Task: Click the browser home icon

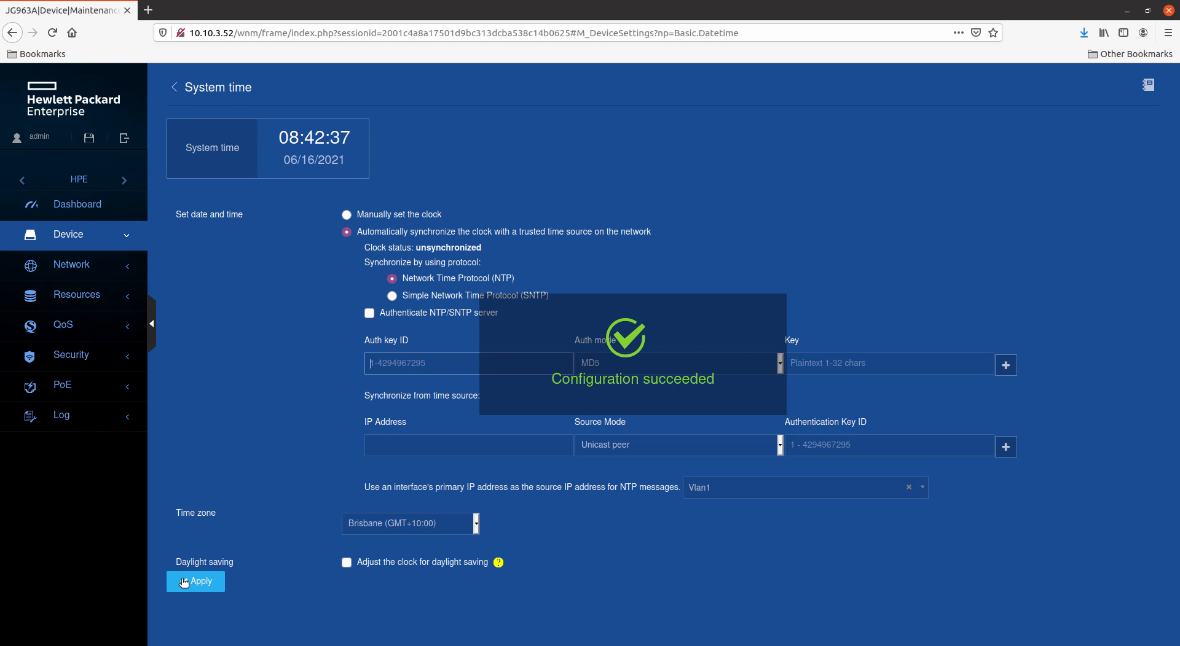Action: coord(72,33)
